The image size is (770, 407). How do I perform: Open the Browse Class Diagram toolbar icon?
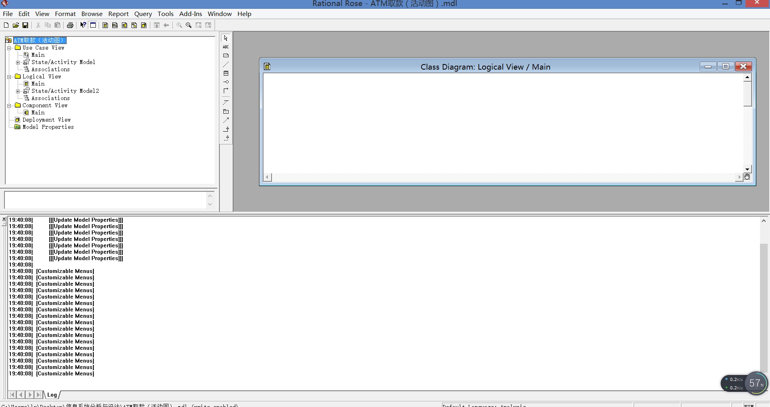click(105, 25)
